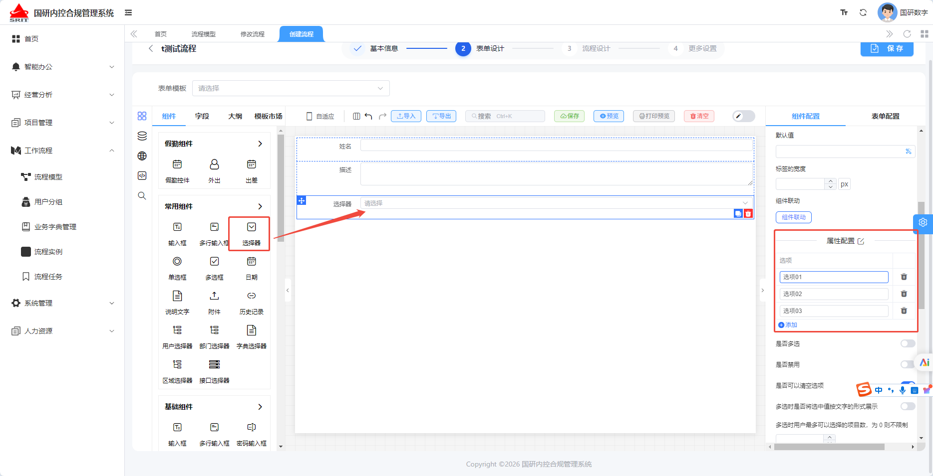Select the 日期 date component icon
Viewport: 933px width, 476px height.
pyautogui.click(x=252, y=262)
